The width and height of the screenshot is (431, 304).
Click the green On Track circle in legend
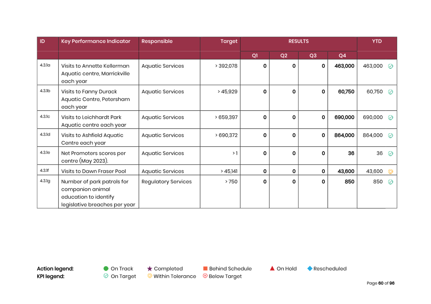(x=106, y=269)
